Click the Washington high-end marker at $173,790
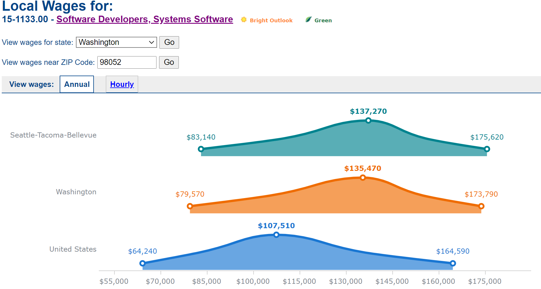 (481, 206)
